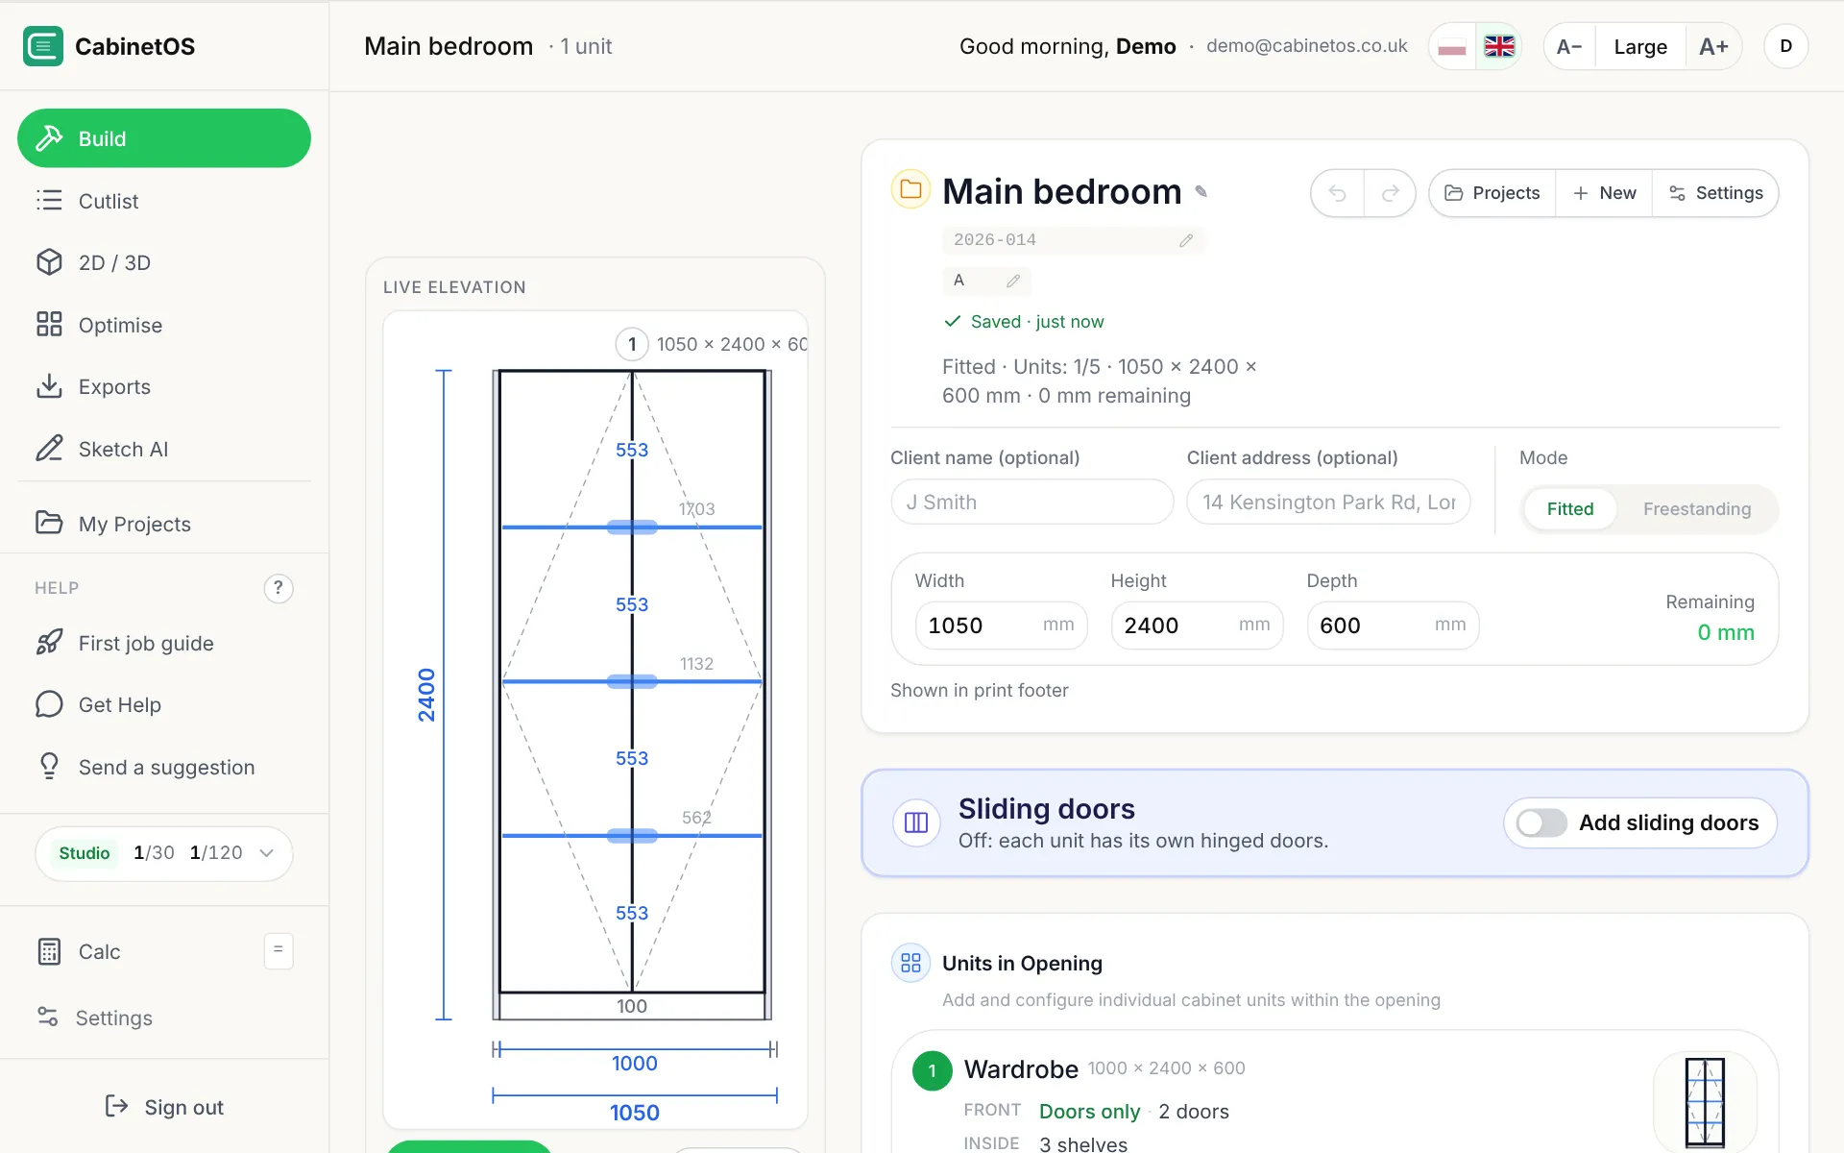Open wardrobe unit thumbnail preview

coord(1705,1102)
